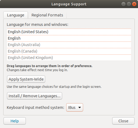This screenshot has height=128, width=138.
Task: Open the IBus input method combo box
Action: pyautogui.click(x=75, y=108)
